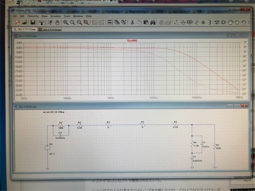
Task: Open Control Panel via hammer icon
Action: point(41,22)
